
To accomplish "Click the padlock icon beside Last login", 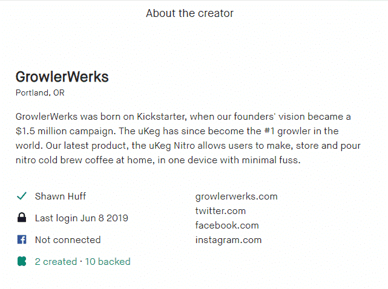I will (x=22, y=218).
